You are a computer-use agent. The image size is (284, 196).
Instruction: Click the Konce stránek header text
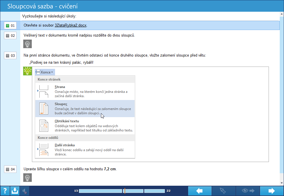[x=49, y=79]
